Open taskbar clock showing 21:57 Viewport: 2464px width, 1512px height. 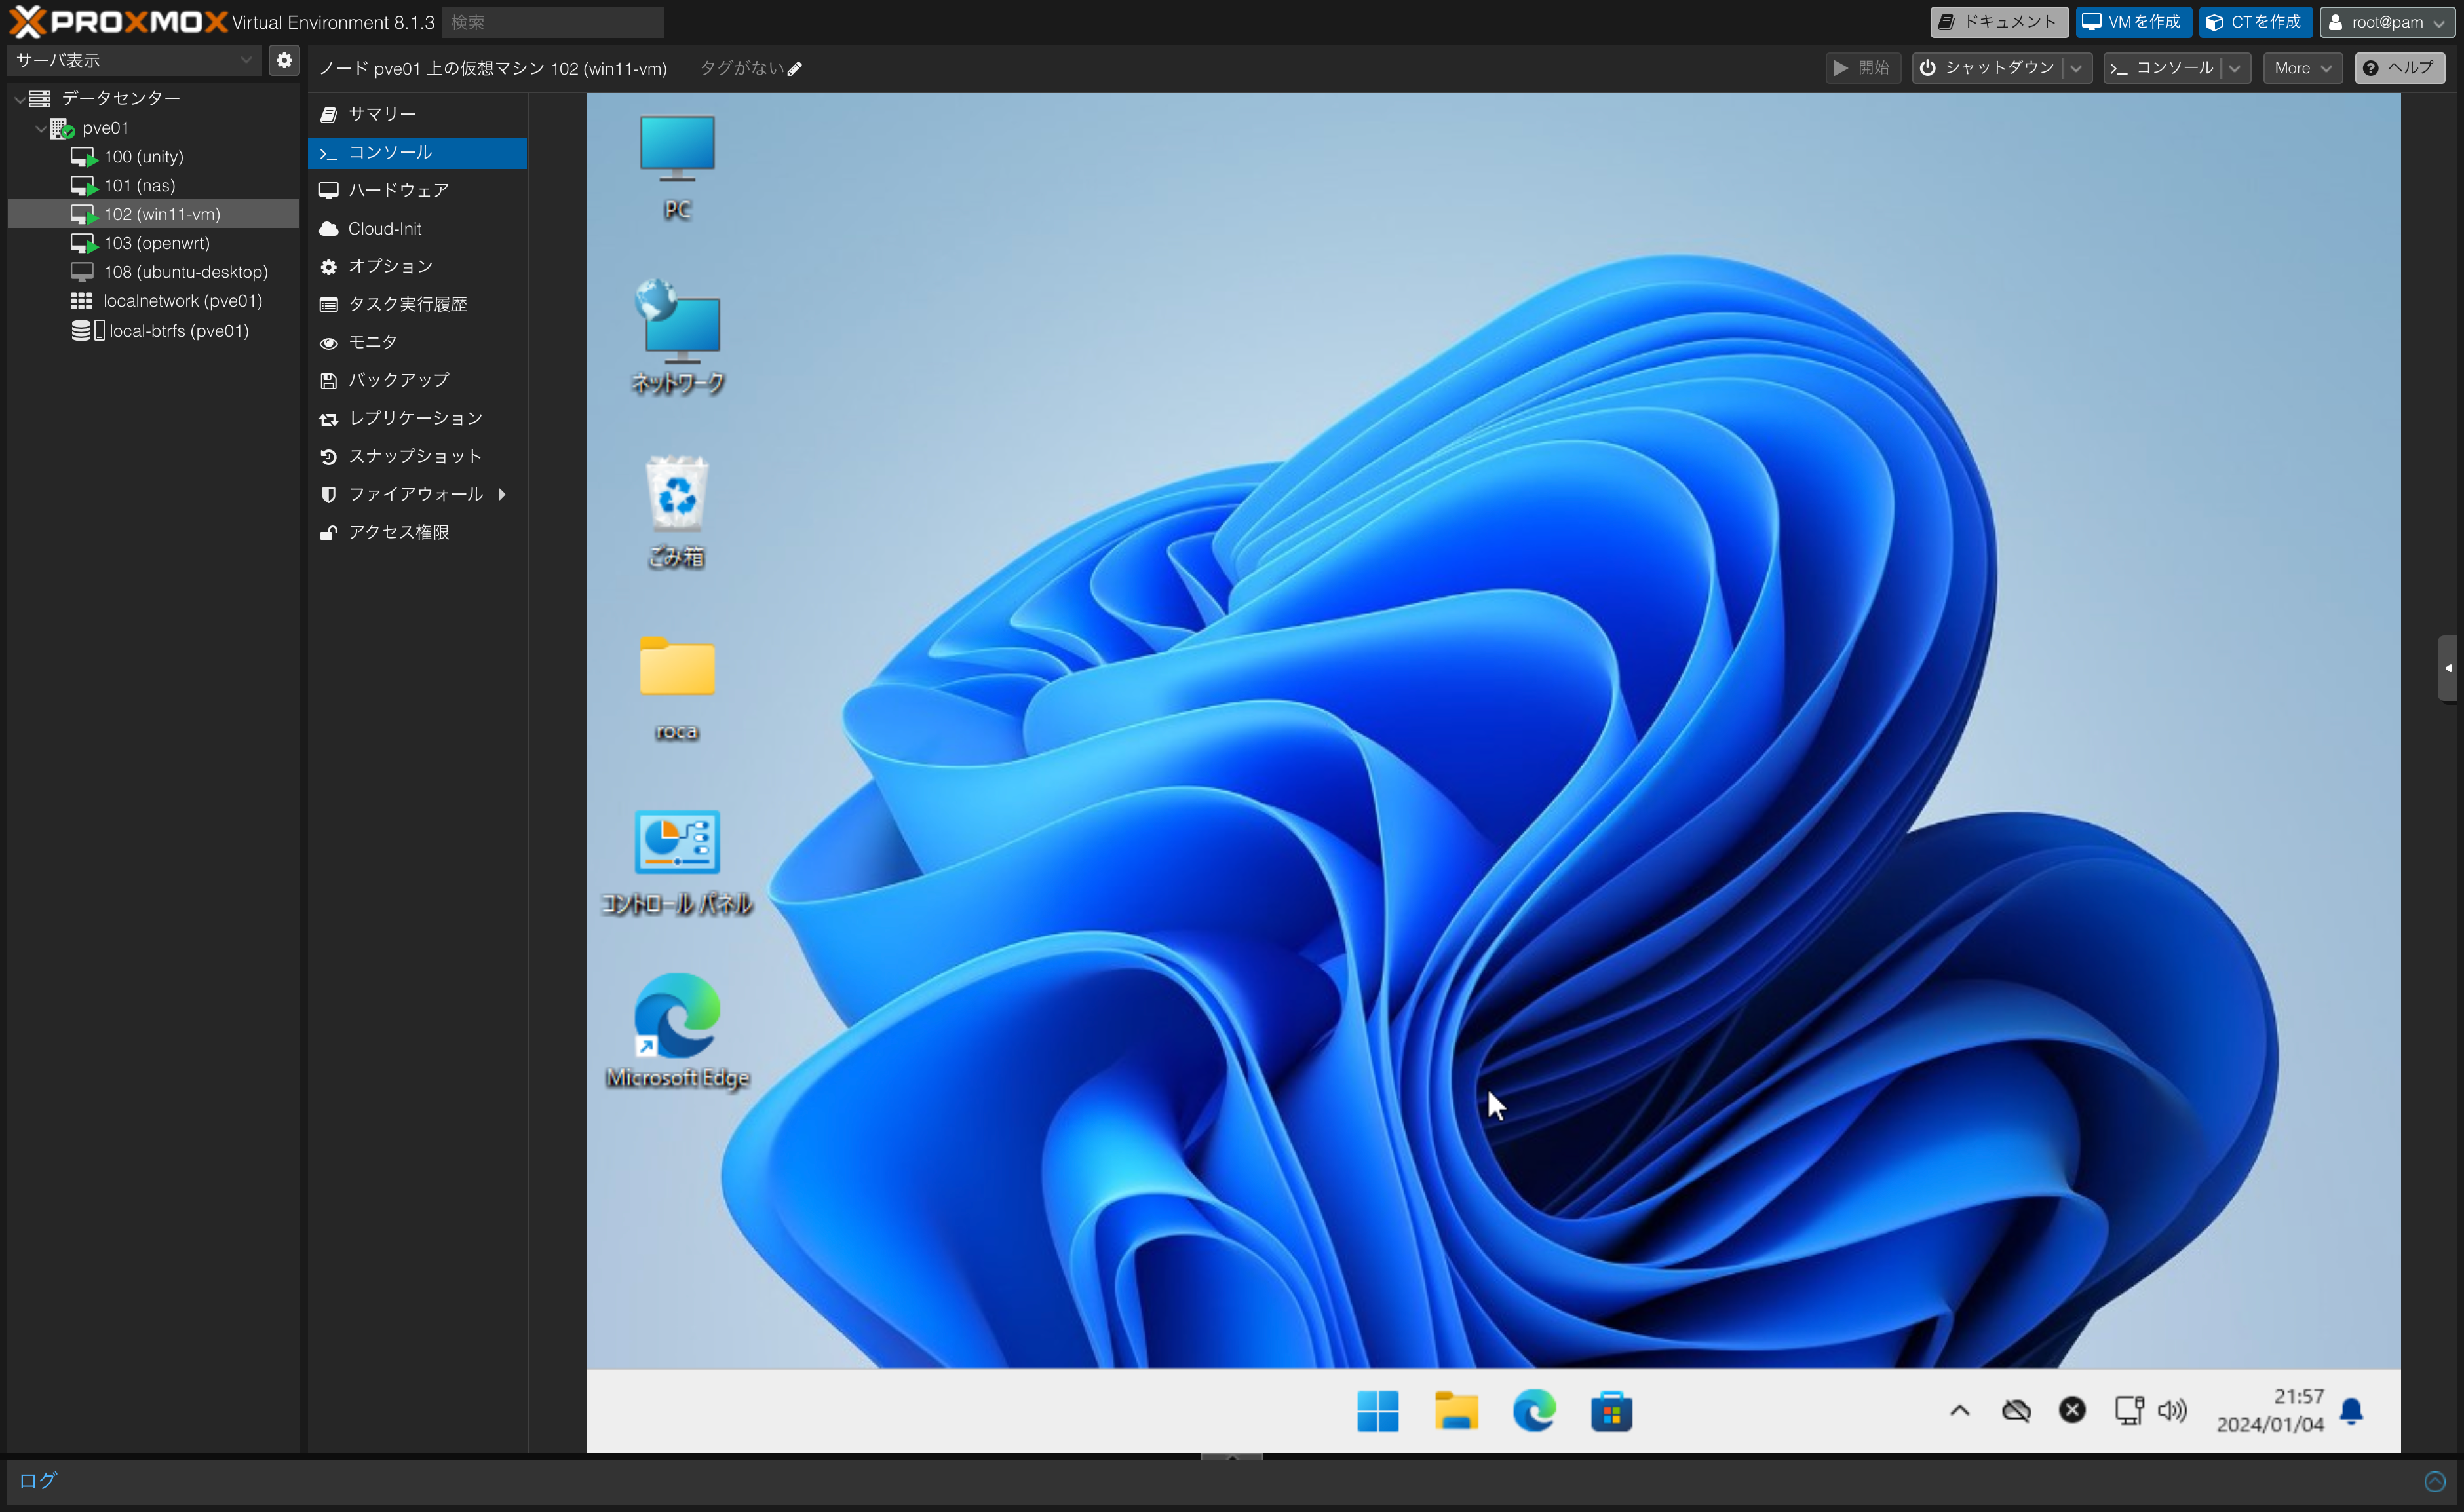[x=2270, y=1410]
